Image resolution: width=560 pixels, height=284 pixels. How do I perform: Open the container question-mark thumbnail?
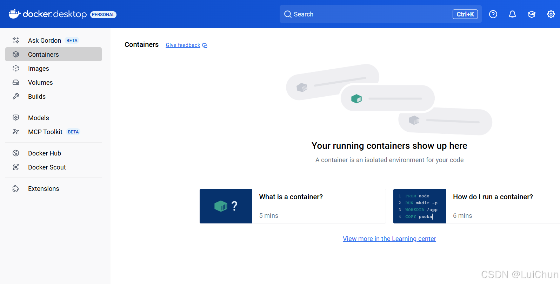tap(226, 206)
